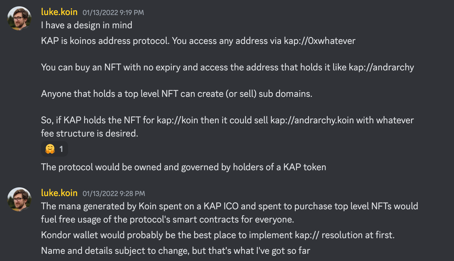Screen dimensions: 454x261
Task: Click the kap://0xwhatever address text
Action: click(320, 41)
